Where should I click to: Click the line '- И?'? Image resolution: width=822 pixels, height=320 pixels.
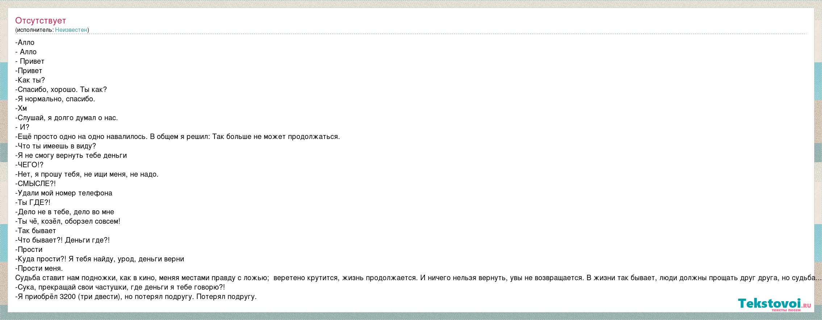pyautogui.click(x=22, y=127)
